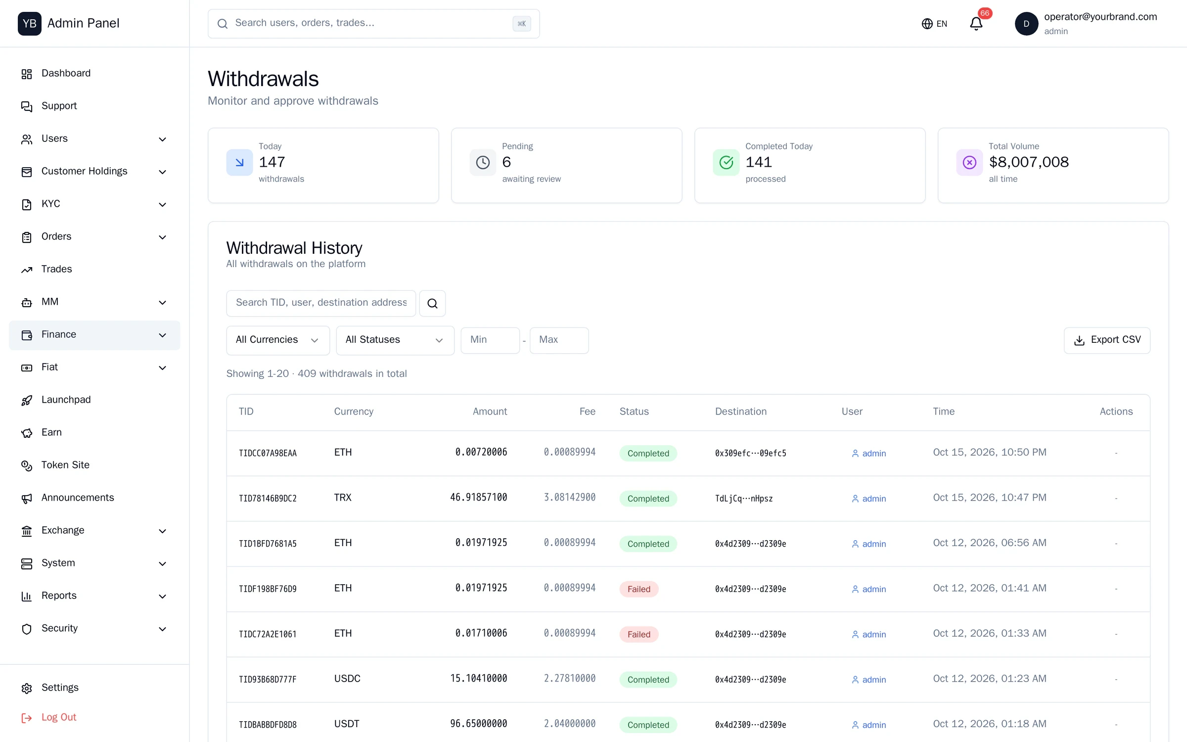The image size is (1187, 742).
Task: Switch language using the EN label
Action: 942,24
